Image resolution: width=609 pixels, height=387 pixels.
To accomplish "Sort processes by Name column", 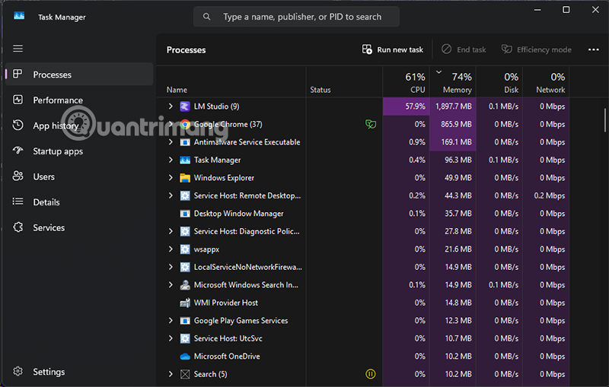I will coord(231,82).
